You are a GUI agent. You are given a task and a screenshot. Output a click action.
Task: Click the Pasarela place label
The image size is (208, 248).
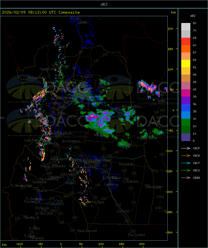coord(37,238)
